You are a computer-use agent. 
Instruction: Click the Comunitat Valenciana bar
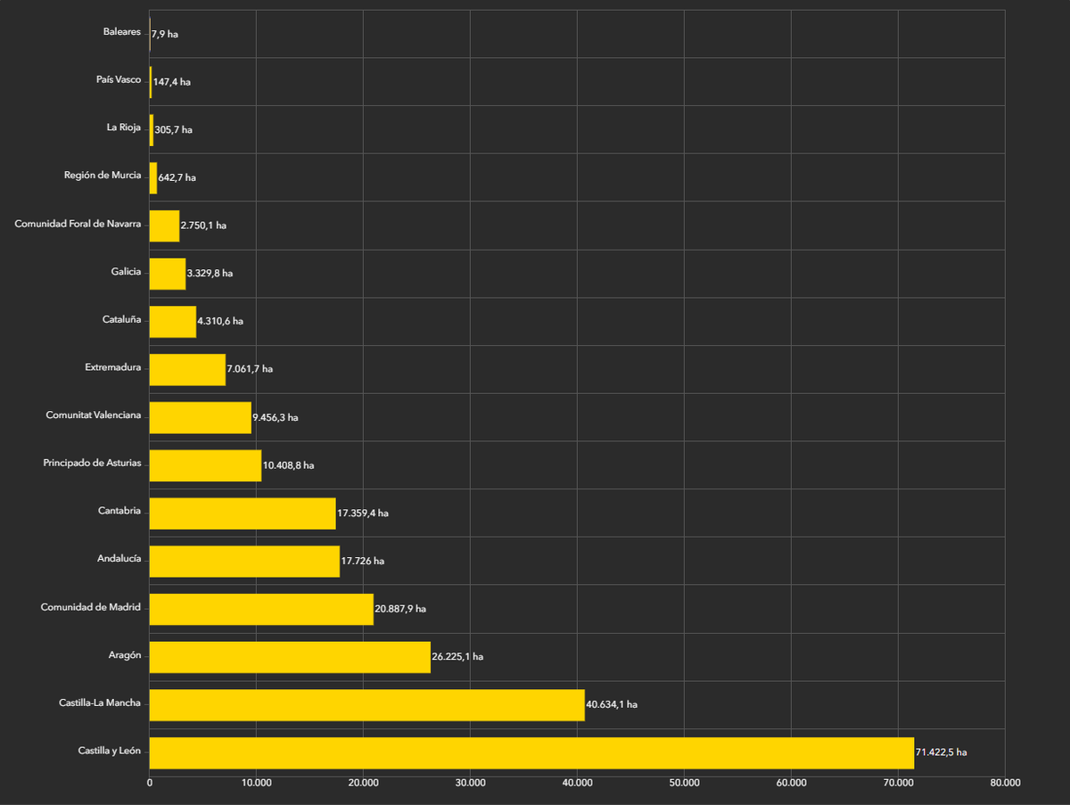(201, 417)
